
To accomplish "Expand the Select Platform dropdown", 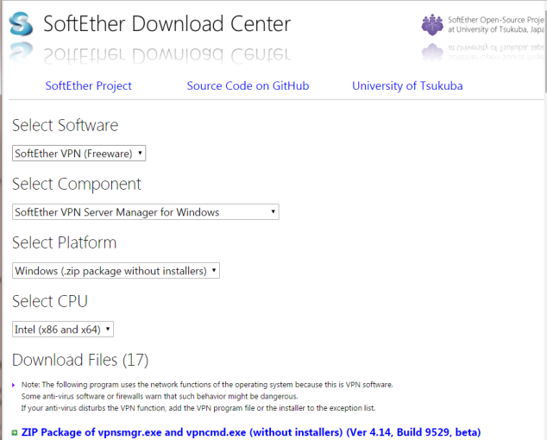I will pyautogui.click(x=116, y=270).
